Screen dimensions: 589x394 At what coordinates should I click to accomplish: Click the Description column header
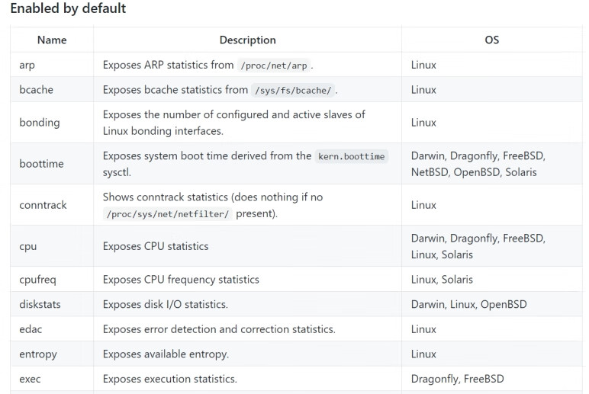[247, 40]
